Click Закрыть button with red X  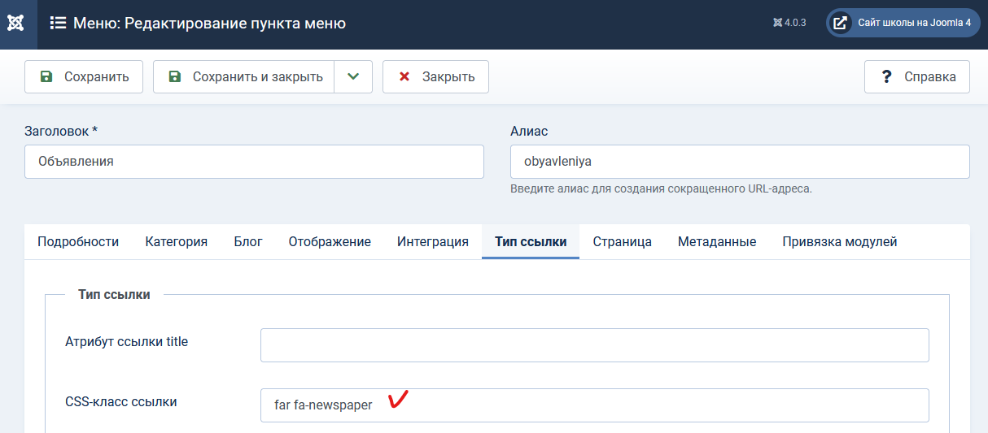pos(435,77)
